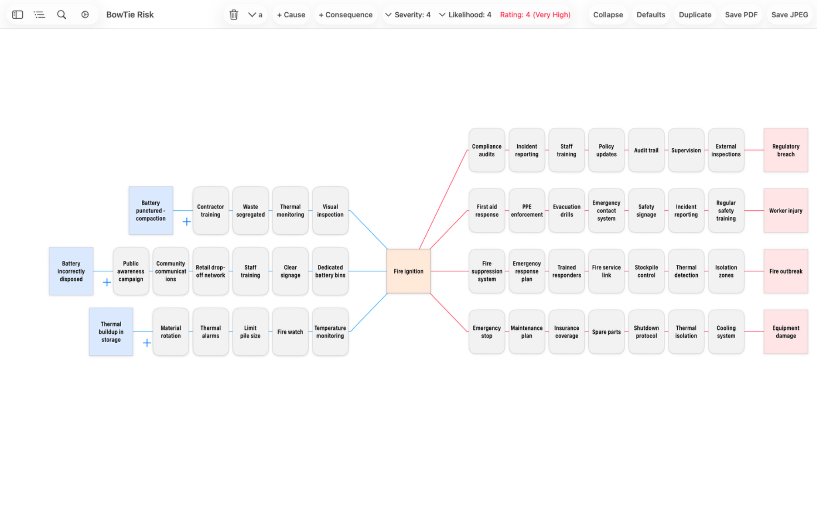Click Save JPEG
Viewport: 817px width, 513px height.
(x=789, y=15)
